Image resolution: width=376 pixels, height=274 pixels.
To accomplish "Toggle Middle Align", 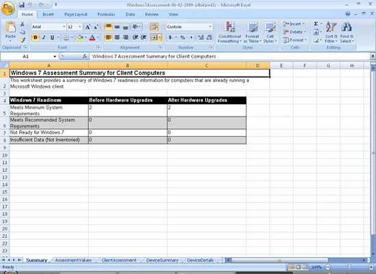I will (x=117, y=27).
